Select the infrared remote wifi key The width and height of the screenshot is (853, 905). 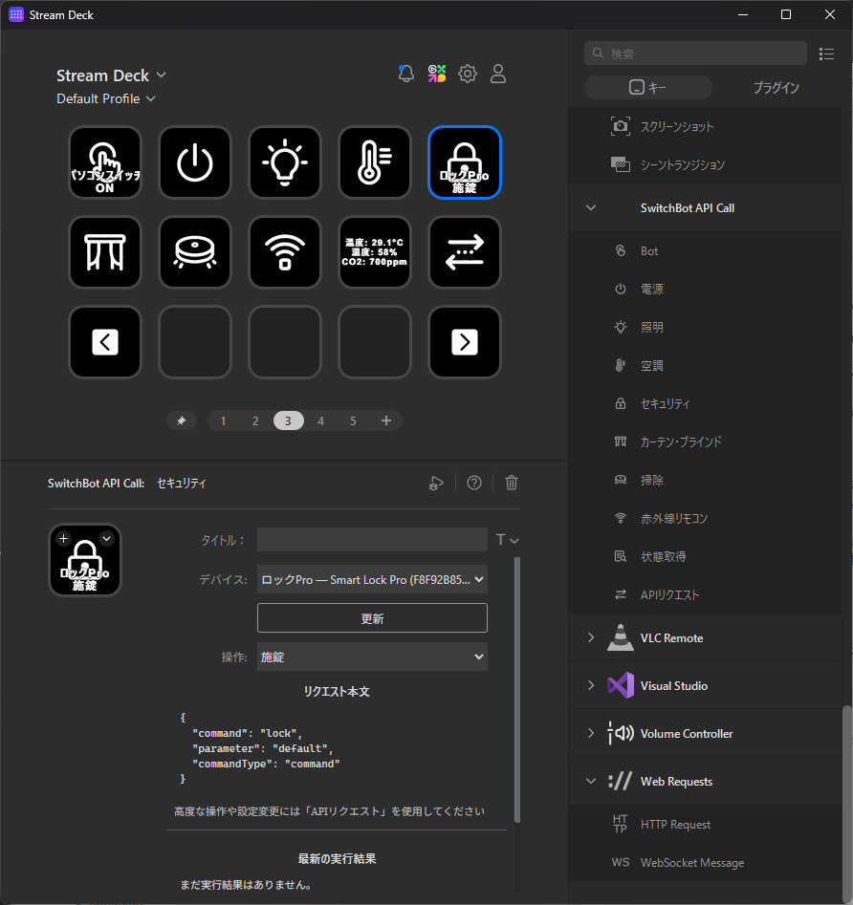pos(285,252)
